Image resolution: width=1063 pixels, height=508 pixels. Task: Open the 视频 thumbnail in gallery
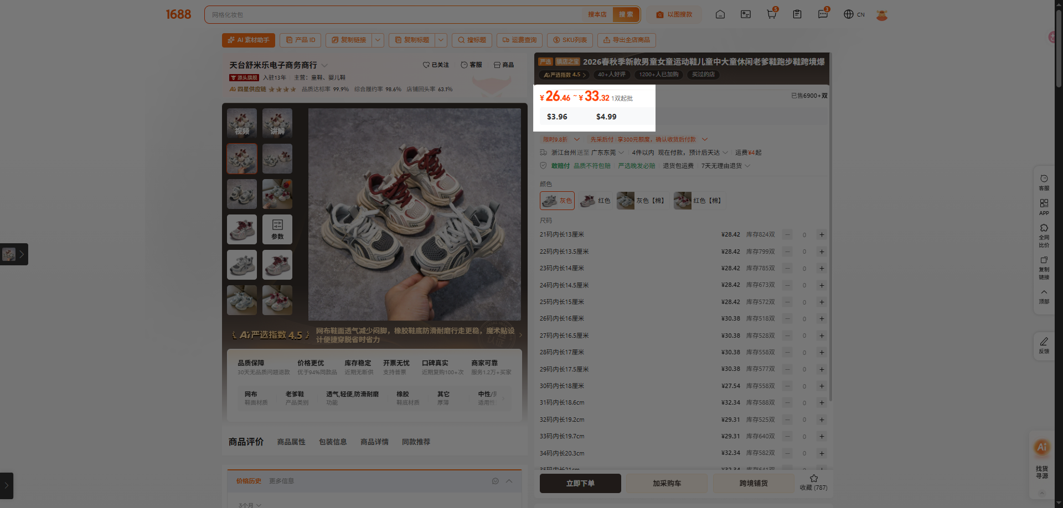242,123
